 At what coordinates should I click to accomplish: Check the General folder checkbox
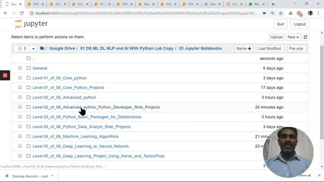click(20, 68)
